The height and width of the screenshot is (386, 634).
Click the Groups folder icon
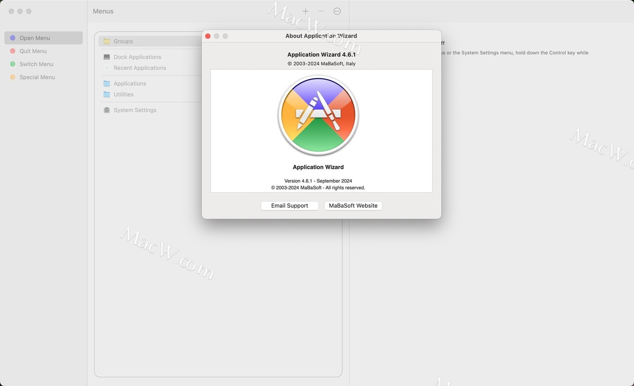(107, 41)
